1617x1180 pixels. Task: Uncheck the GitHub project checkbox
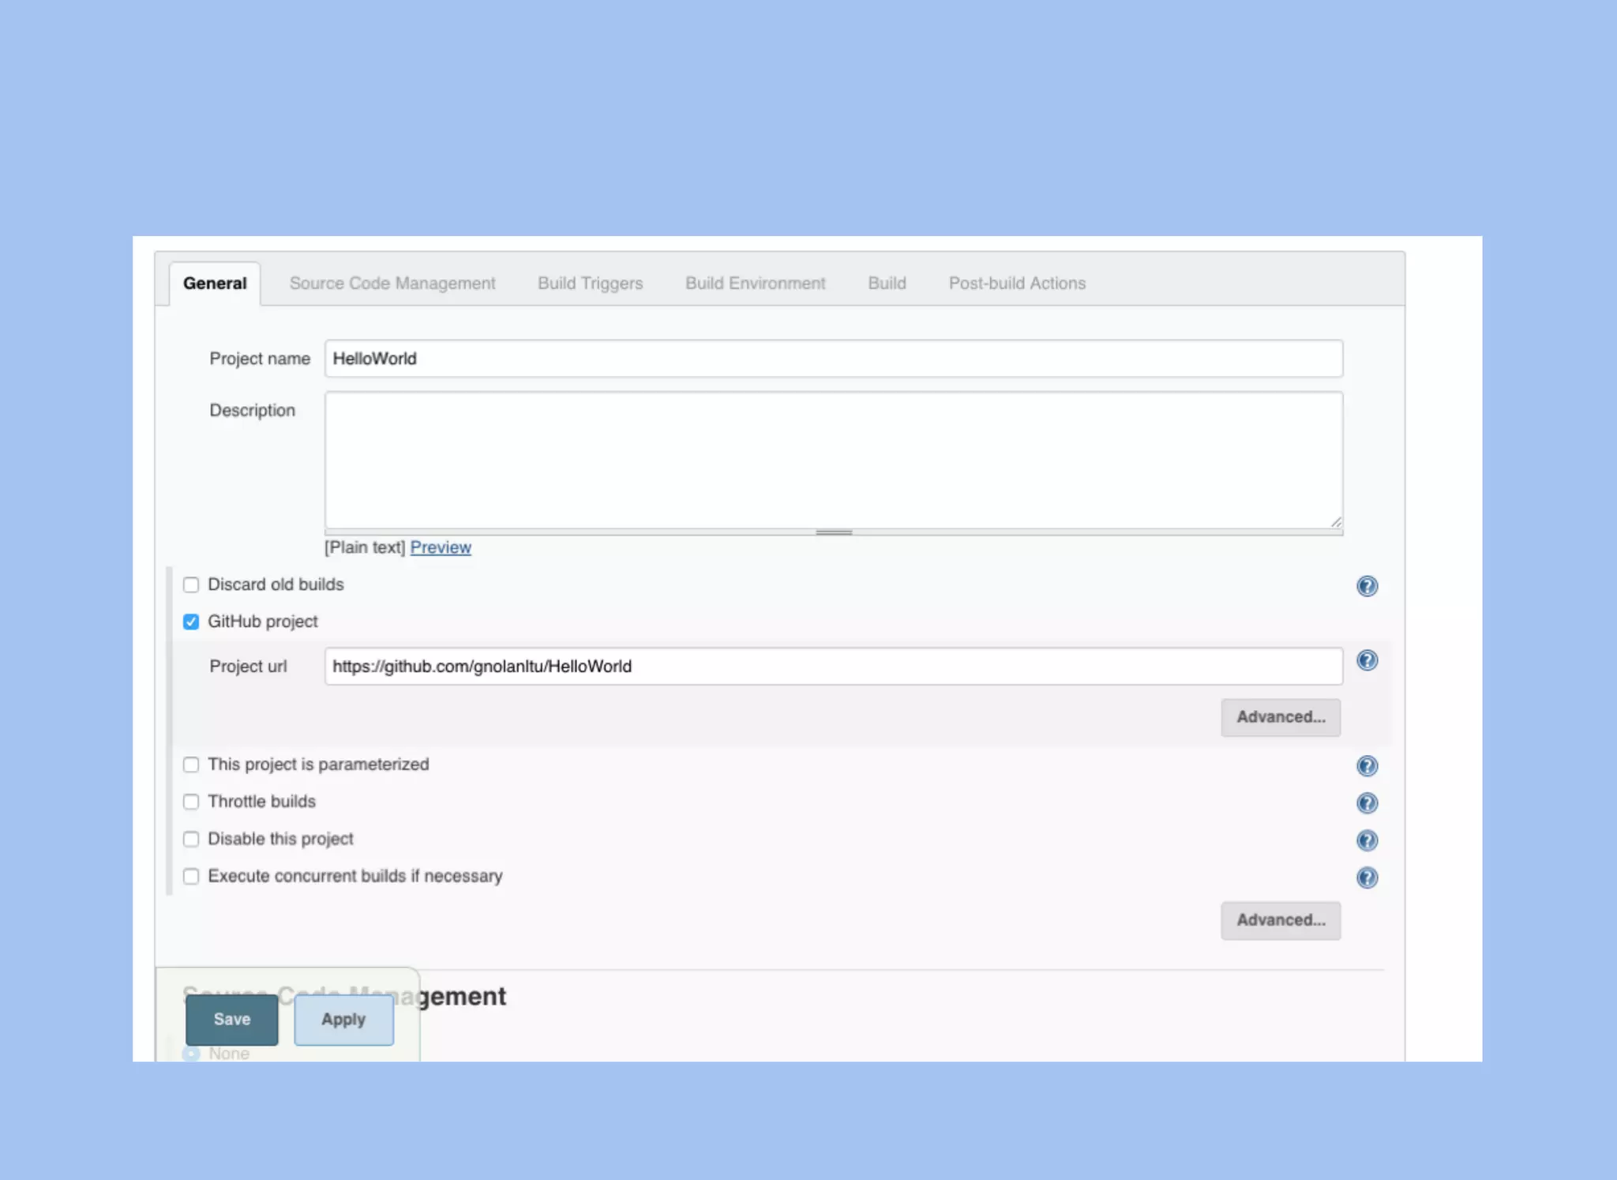[x=191, y=622]
